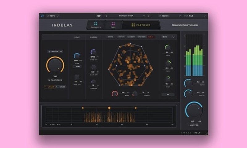This screenshot has height=148, width=247.
Task: Click the N Particles knob
Action: pyautogui.click(x=55, y=65)
